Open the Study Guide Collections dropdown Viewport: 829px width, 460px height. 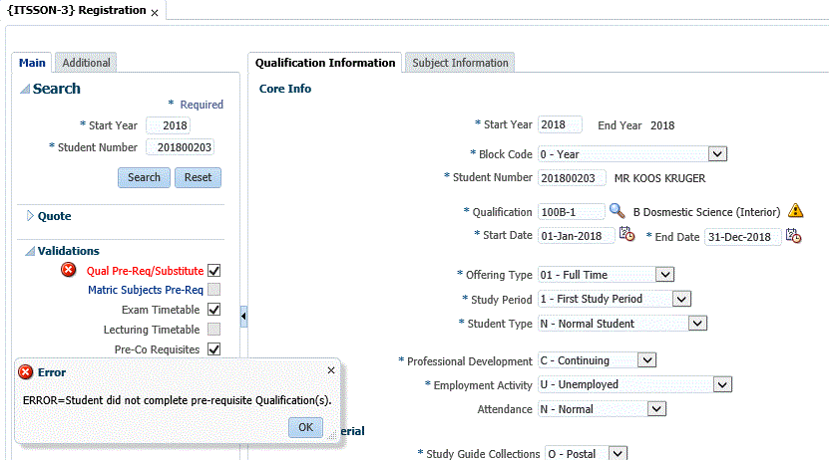point(619,453)
